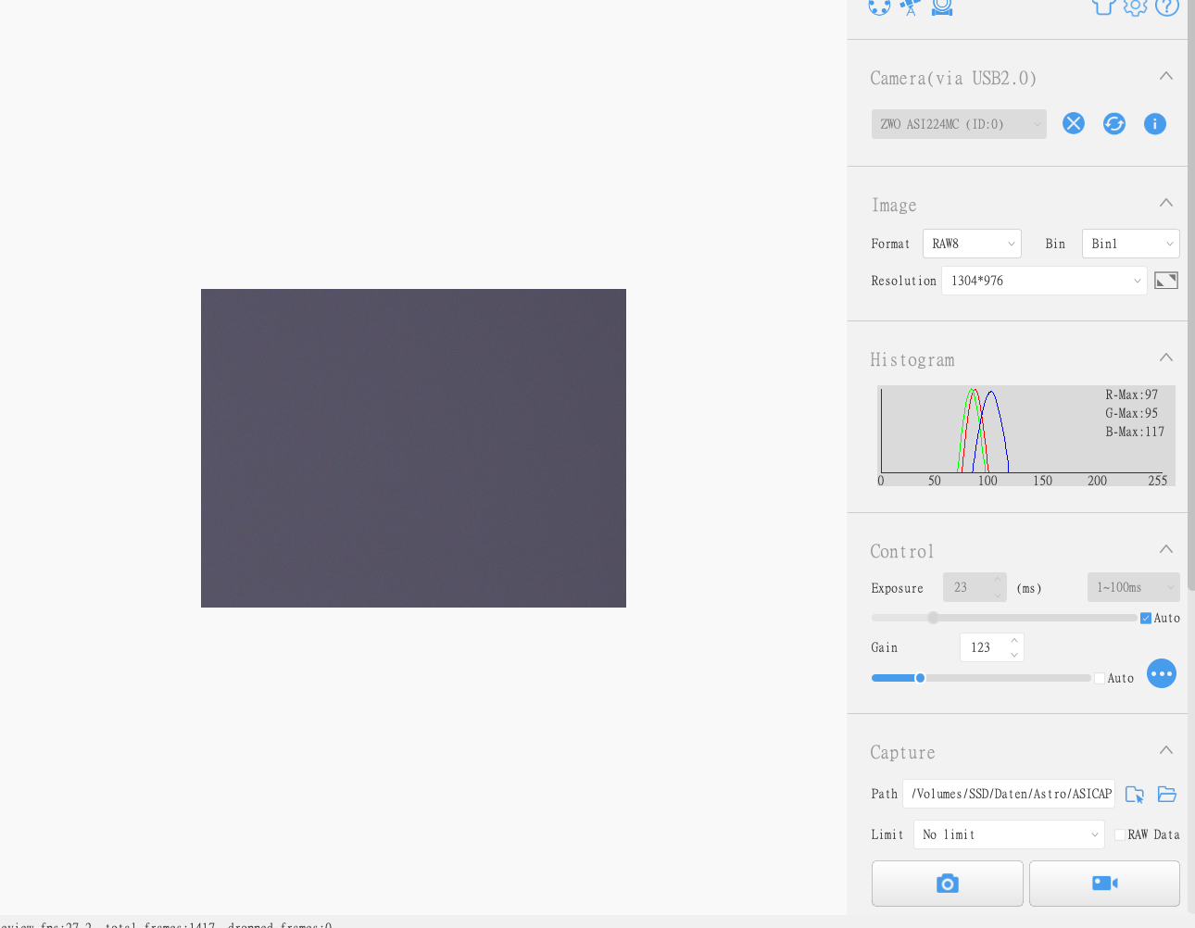
Task: Open the focuser control icon
Action: (x=942, y=6)
